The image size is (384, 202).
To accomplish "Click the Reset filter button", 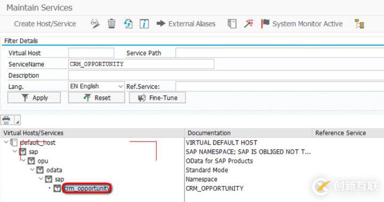I will (97, 98).
